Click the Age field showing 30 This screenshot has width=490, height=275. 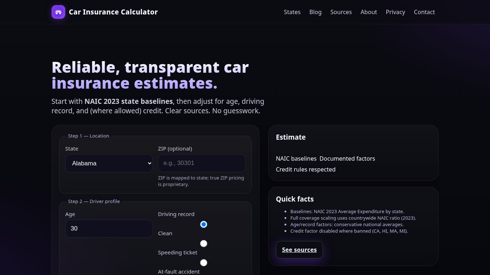tap(109, 229)
